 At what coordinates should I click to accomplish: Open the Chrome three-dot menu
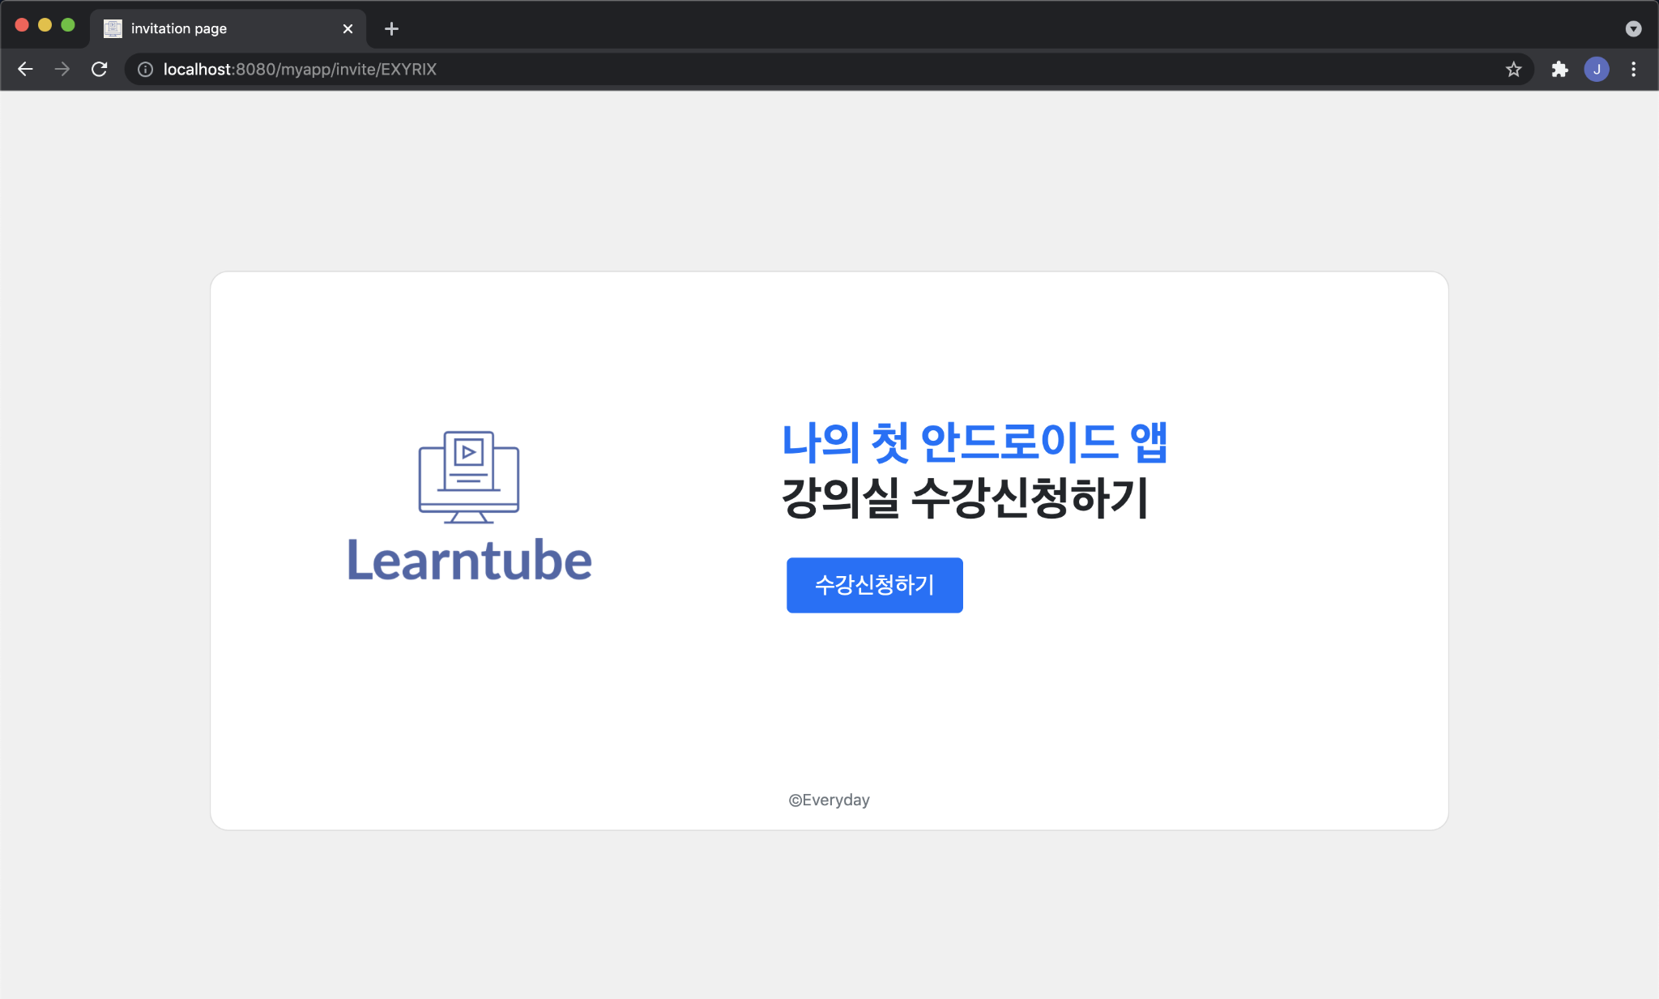pos(1634,69)
